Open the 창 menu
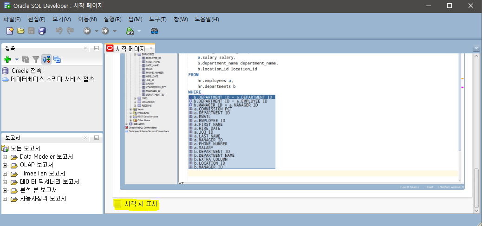This screenshot has width=482, height=226. coord(181,19)
